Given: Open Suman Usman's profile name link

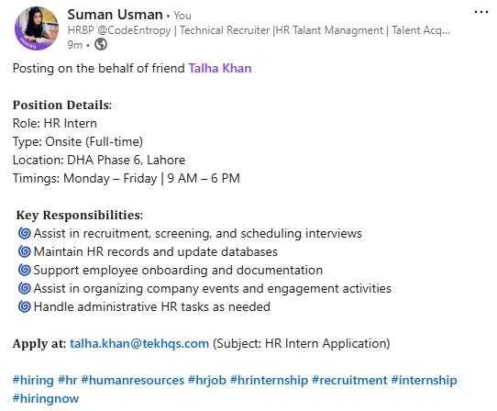Looking at the screenshot, I should pyautogui.click(x=115, y=15).
